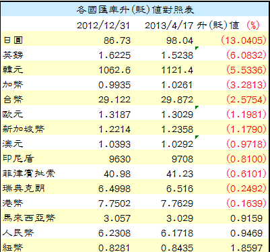270x252 pixels.
Task: Select cell value 1.0292
Action: (177, 144)
